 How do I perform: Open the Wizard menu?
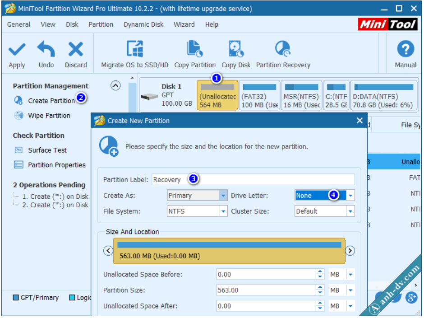[184, 24]
